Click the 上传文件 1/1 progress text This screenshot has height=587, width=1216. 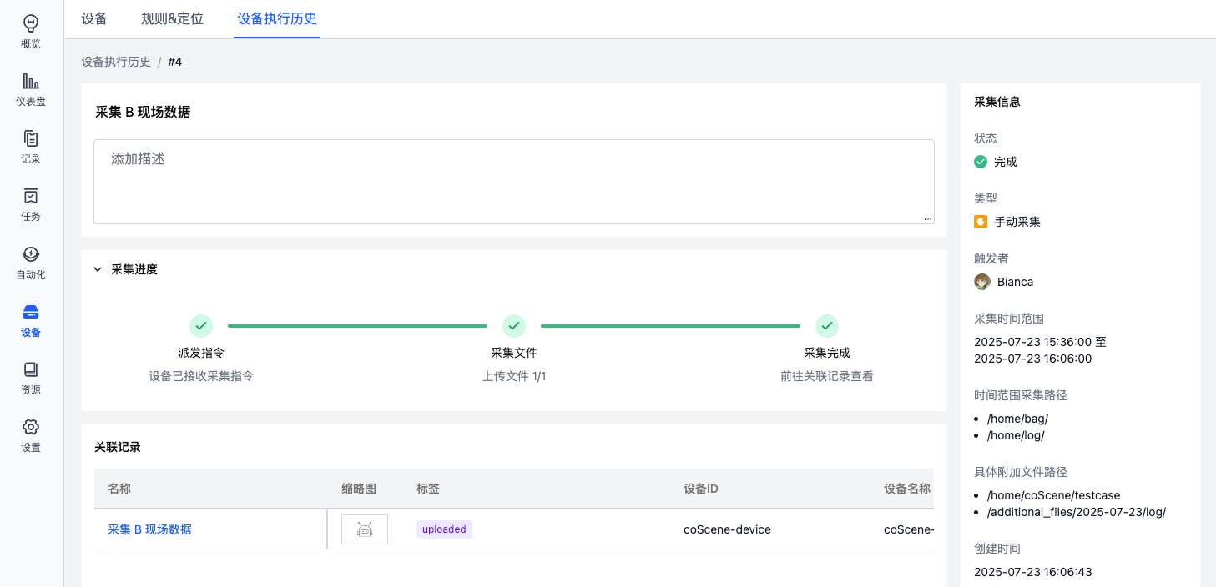tap(514, 376)
